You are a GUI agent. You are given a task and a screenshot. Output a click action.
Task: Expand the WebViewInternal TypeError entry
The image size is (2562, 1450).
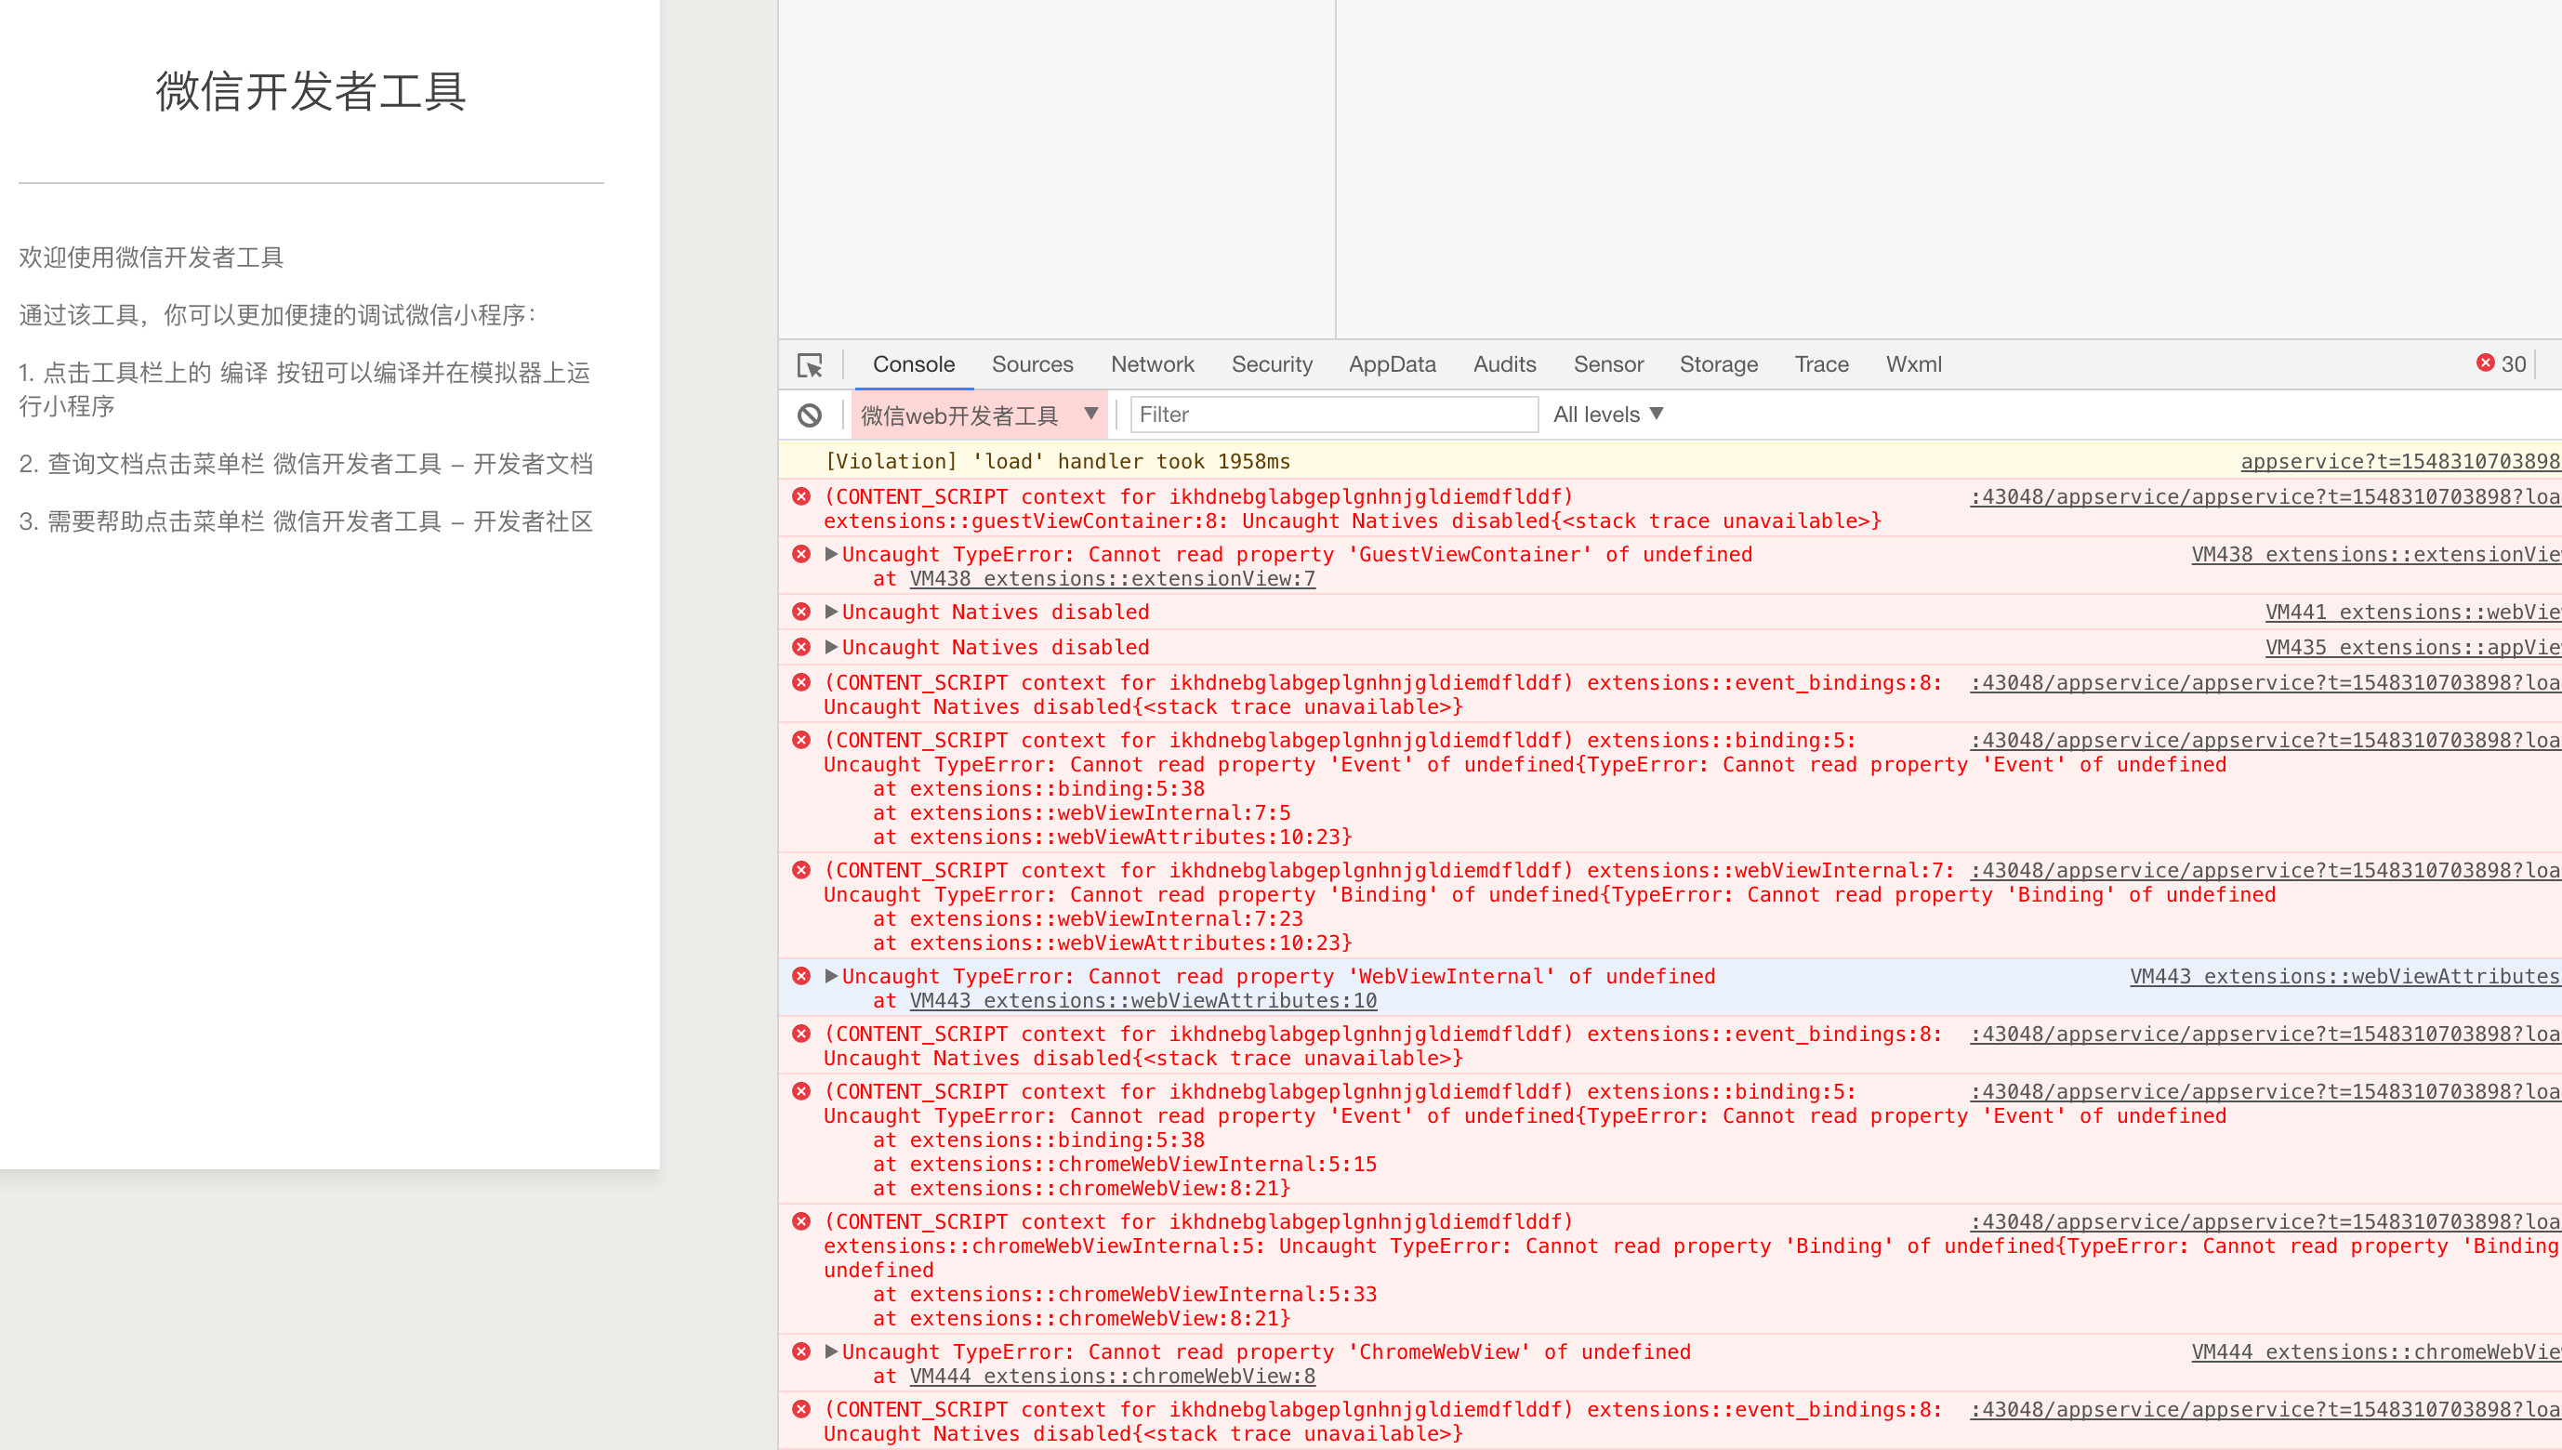pyautogui.click(x=831, y=976)
